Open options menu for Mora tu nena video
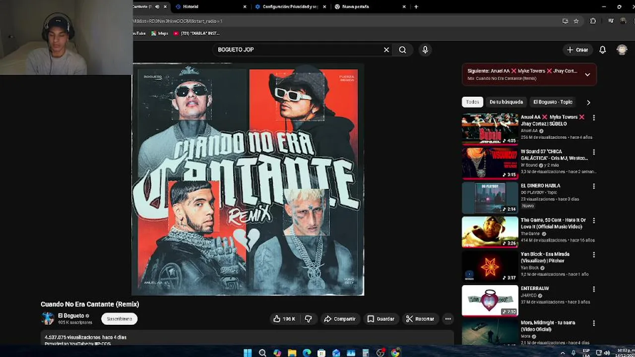This screenshot has width=635, height=357. pos(594,323)
